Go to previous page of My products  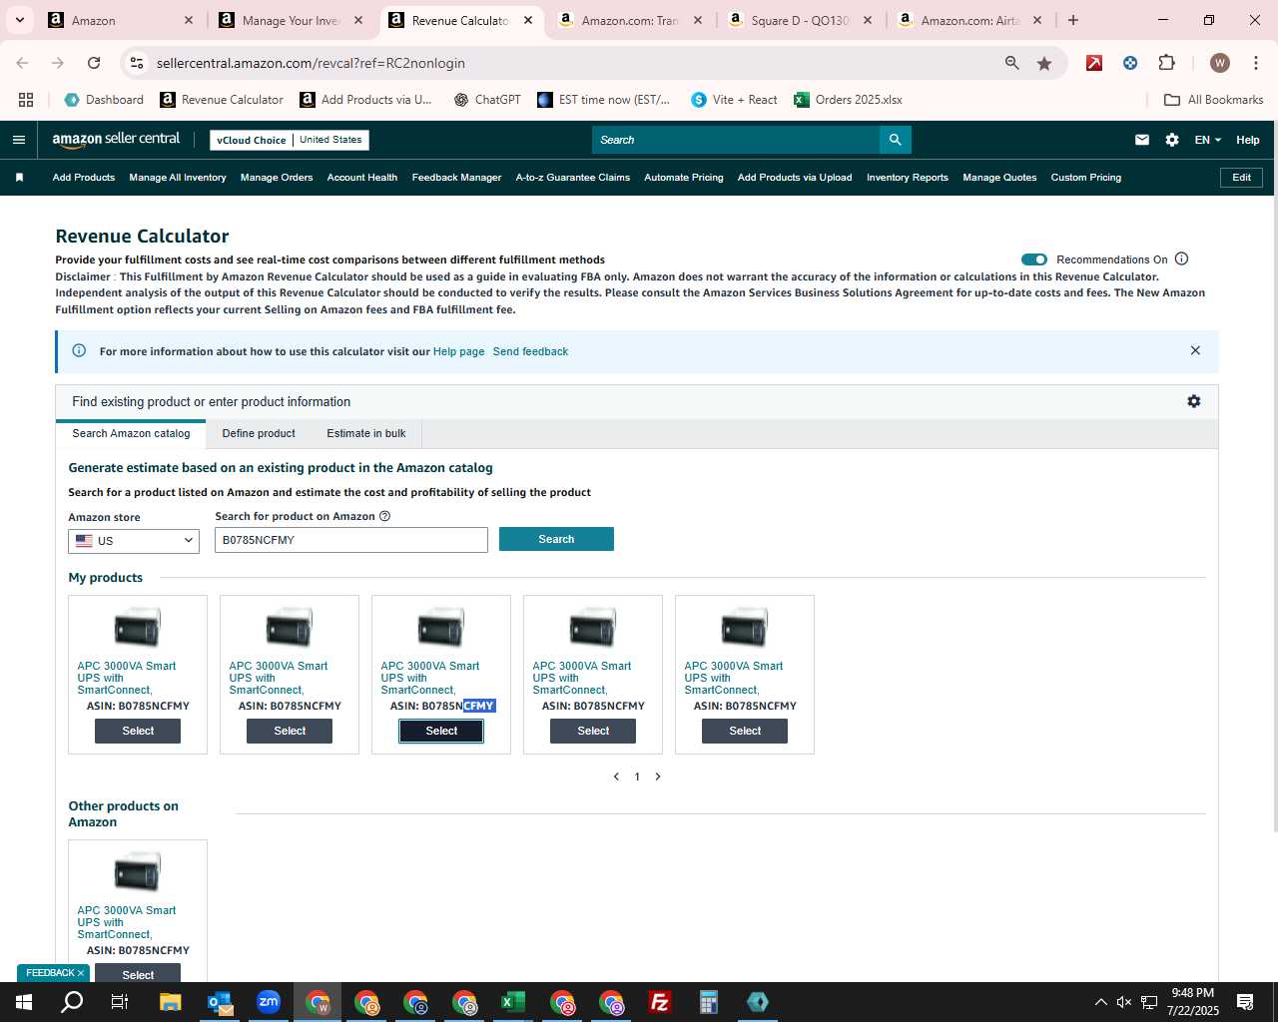[x=616, y=776]
